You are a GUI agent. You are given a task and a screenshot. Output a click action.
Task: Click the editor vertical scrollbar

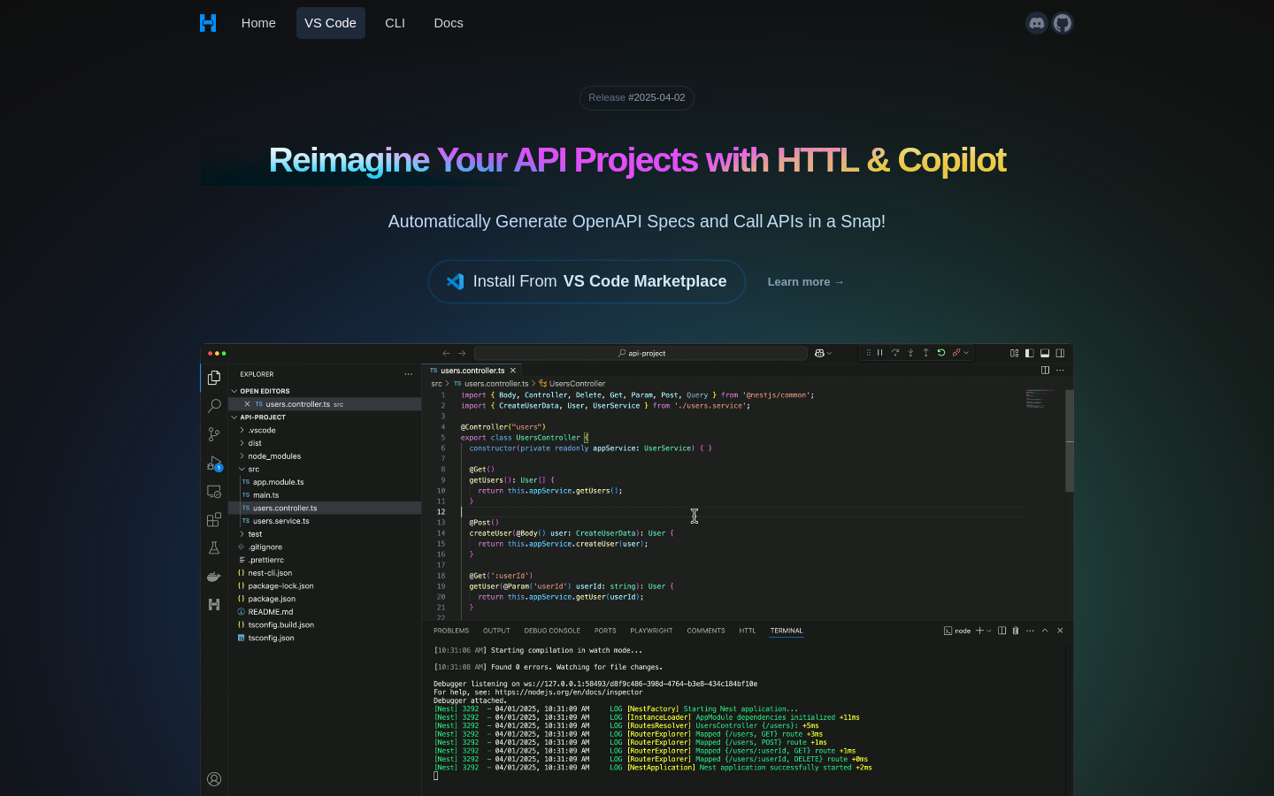click(x=1069, y=440)
